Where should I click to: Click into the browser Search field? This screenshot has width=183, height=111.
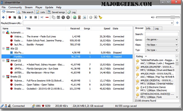tap(162, 34)
